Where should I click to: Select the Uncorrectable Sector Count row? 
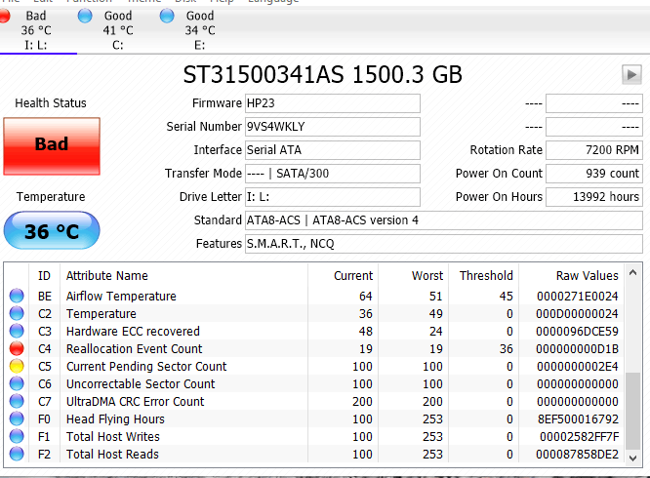click(313, 383)
